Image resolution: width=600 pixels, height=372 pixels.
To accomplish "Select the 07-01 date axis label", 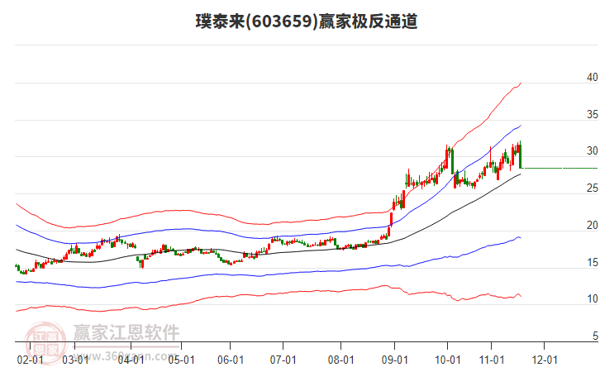I will (283, 360).
